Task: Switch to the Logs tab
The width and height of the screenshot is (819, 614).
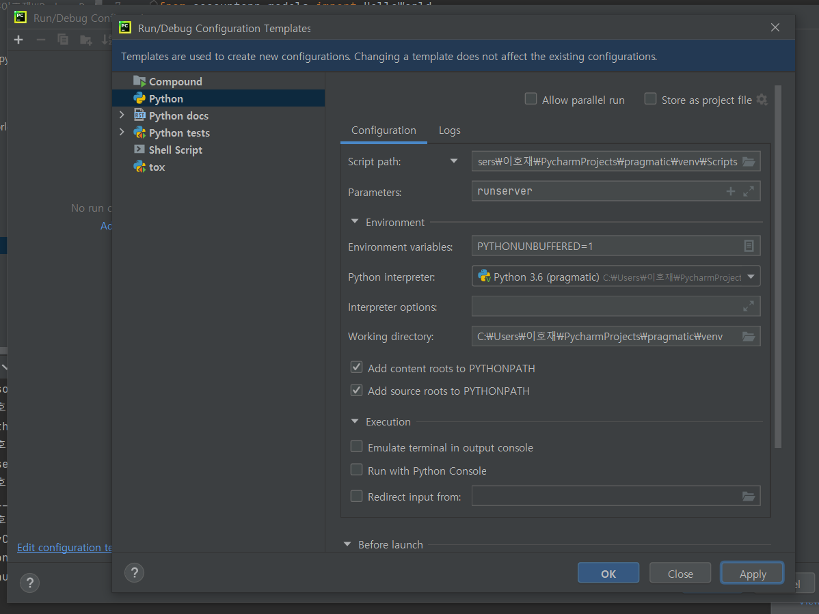Action: [449, 130]
